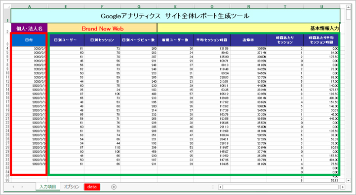
Task: Select 平均セッション時間 value 99.43 in row 5
Action: 212,53
